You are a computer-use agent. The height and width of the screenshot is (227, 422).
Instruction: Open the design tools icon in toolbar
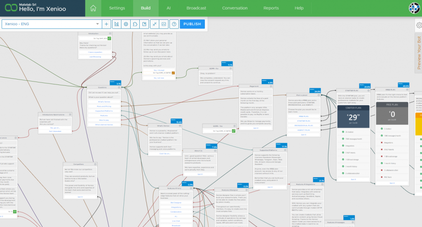pyautogui.click(x=117, y=24)
